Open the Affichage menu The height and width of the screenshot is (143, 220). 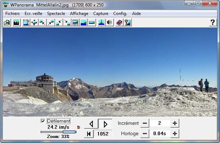click(x=79, y=14)
